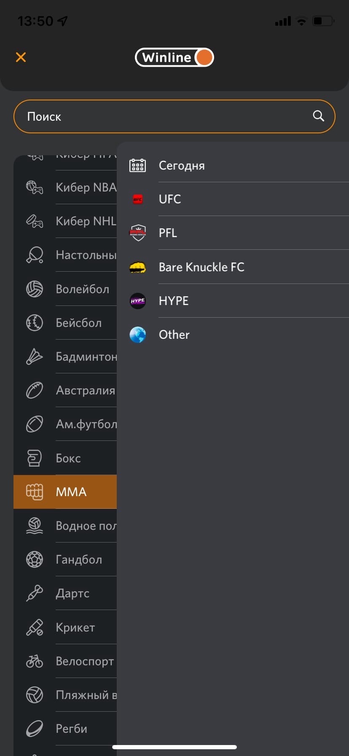Image resolution: width=349 pixels, height=756 pixels.
Task: Open the Гандбол sport entry
Action: click(65, 559)
